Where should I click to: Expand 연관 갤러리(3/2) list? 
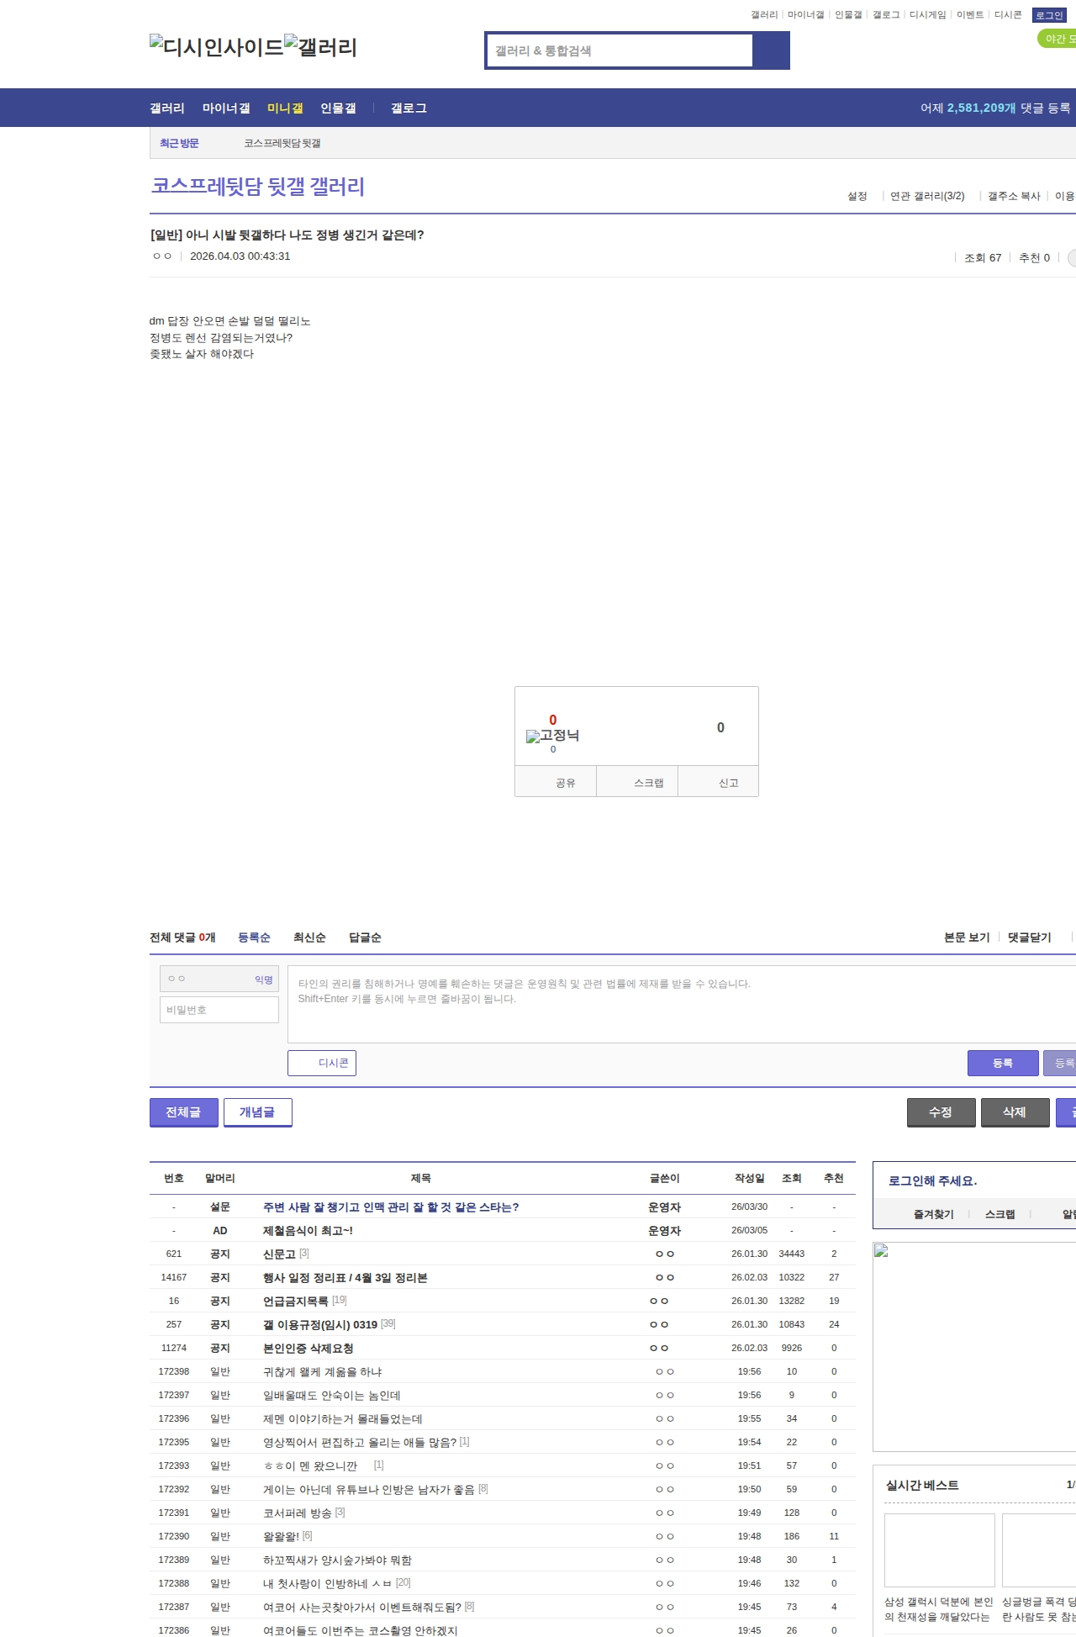pos(927,196)
